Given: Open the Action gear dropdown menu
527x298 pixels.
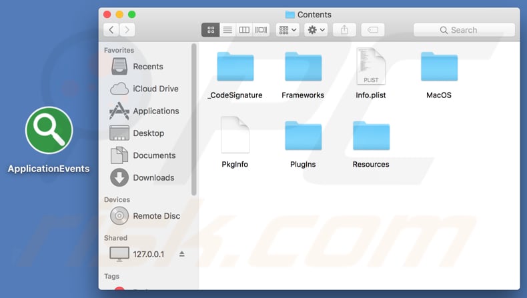Looking at the screenshot, I should [316, 30].
